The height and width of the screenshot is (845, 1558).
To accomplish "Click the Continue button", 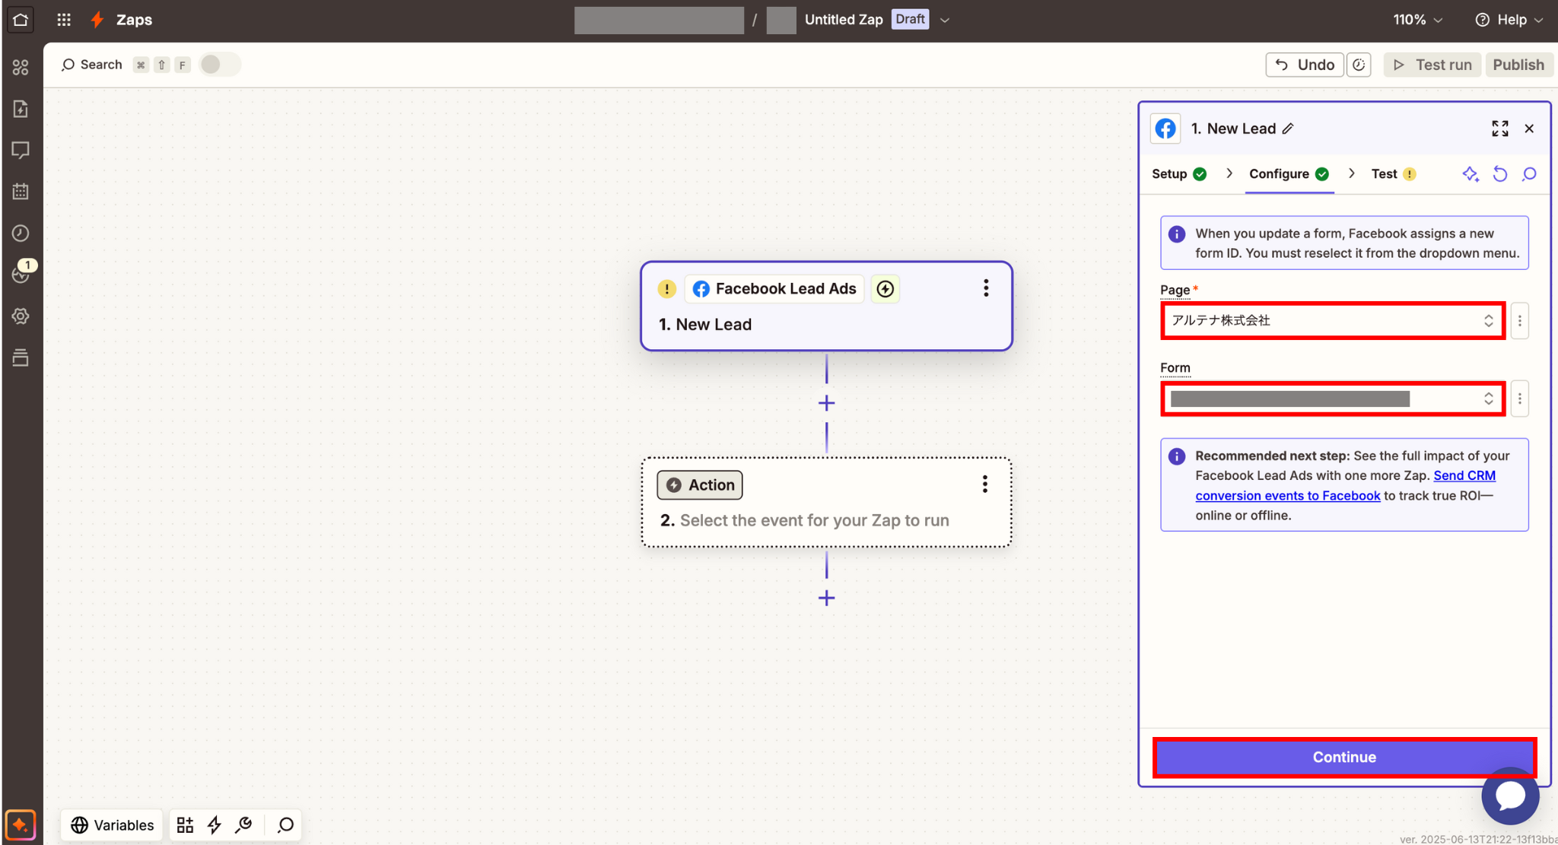I will (1344, 757).
